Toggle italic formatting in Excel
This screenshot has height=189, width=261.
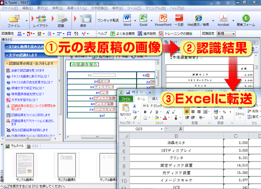click(x=151, y=112)
